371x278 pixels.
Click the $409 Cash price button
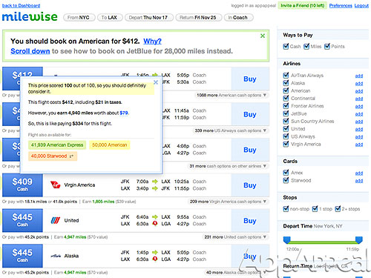22,185
